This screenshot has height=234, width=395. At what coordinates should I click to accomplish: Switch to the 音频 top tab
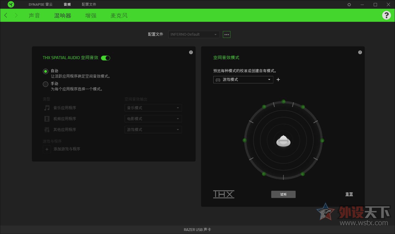(x=67, y=4)
